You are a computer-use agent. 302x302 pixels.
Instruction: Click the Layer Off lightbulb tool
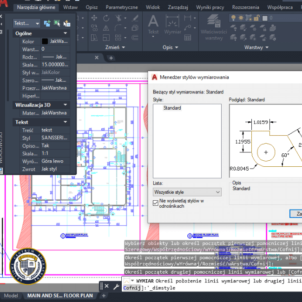point(233,28)
